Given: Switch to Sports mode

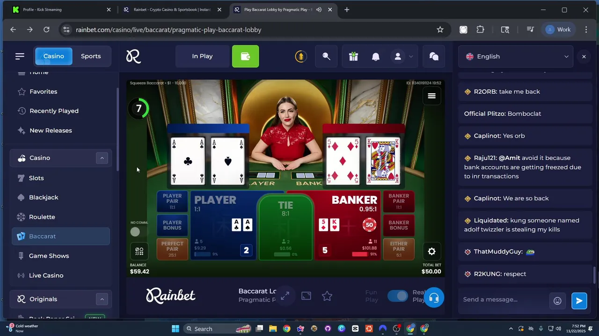Looking at the screenshot, I should tap(91, 56).
